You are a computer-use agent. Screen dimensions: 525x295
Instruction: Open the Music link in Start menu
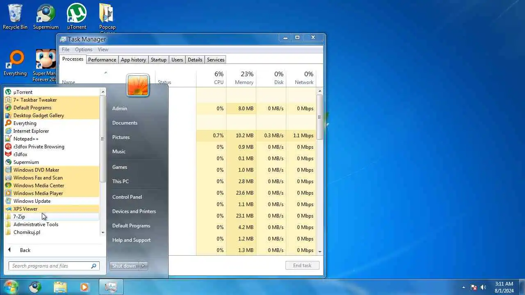point(119,152)
